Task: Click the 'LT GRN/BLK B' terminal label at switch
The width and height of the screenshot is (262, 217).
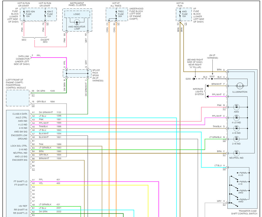Action: pos(217,137)
